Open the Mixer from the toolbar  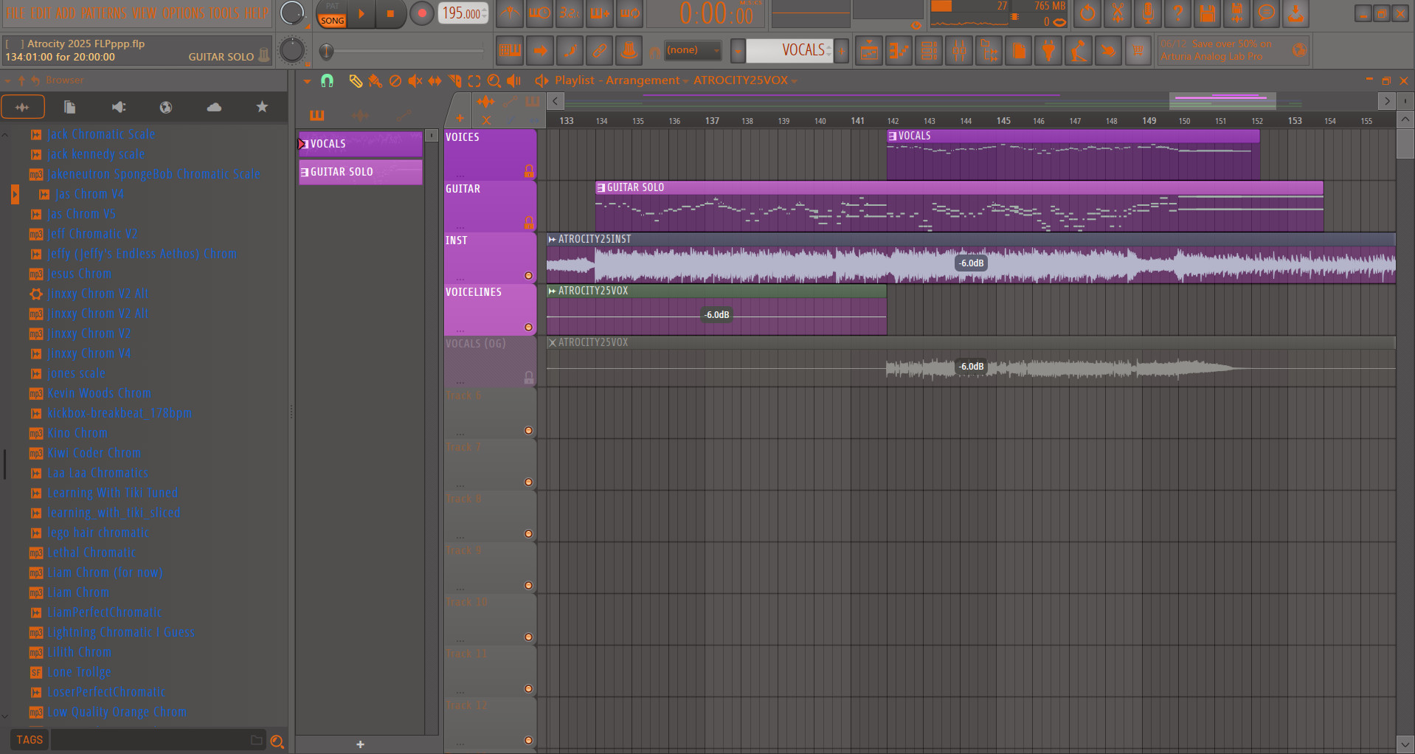[x=959, y=50]
